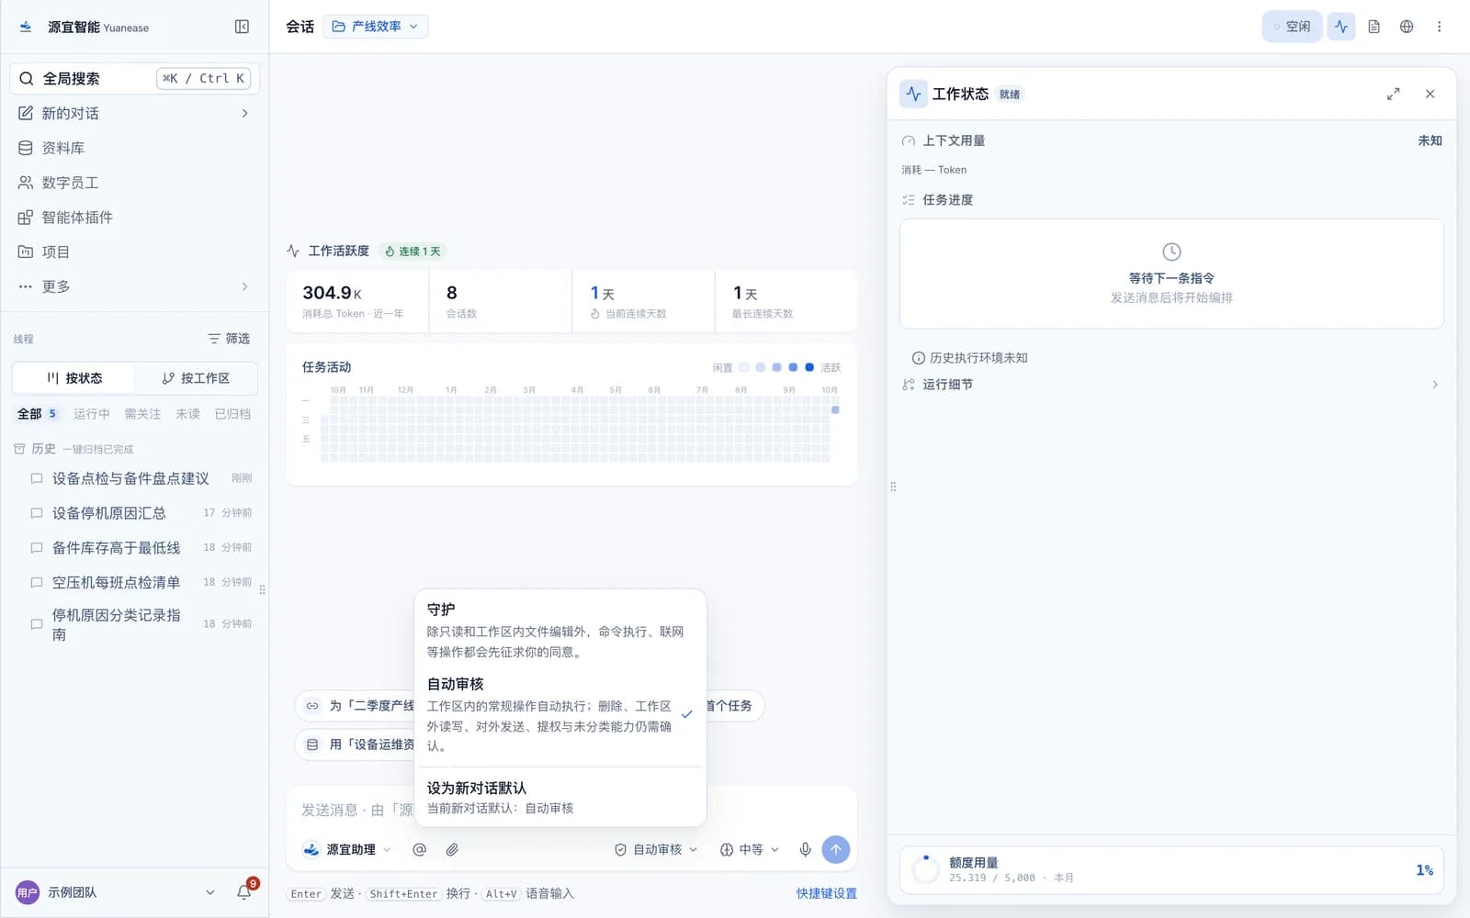Choose the 自动审核 permission mode

tap(560, 714)
